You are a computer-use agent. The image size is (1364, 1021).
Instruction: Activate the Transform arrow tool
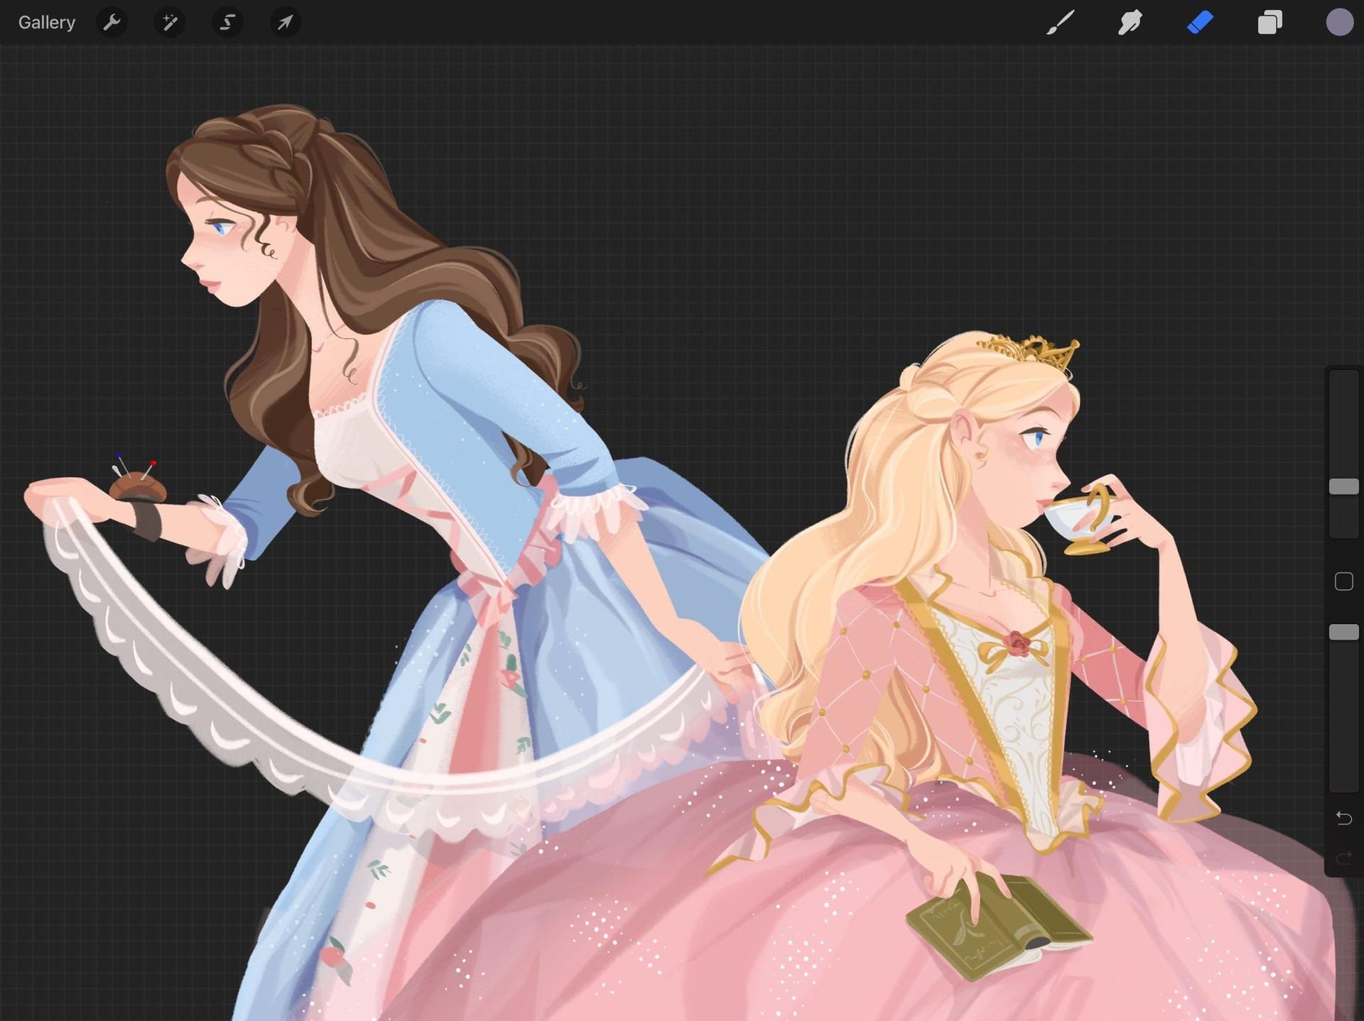click(285, 23)
